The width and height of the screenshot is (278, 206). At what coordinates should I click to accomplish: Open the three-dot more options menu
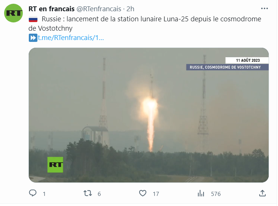[265, 9]
